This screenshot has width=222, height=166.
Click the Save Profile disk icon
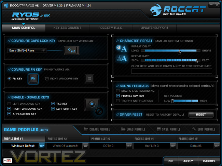(159, 129)
